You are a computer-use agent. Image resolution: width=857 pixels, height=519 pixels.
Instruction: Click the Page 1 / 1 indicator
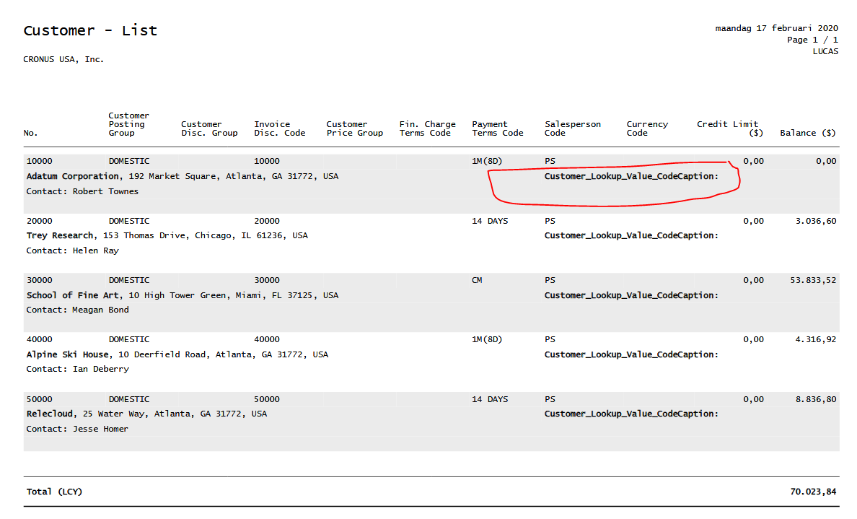pyautogui.click(x=812, y=40)
